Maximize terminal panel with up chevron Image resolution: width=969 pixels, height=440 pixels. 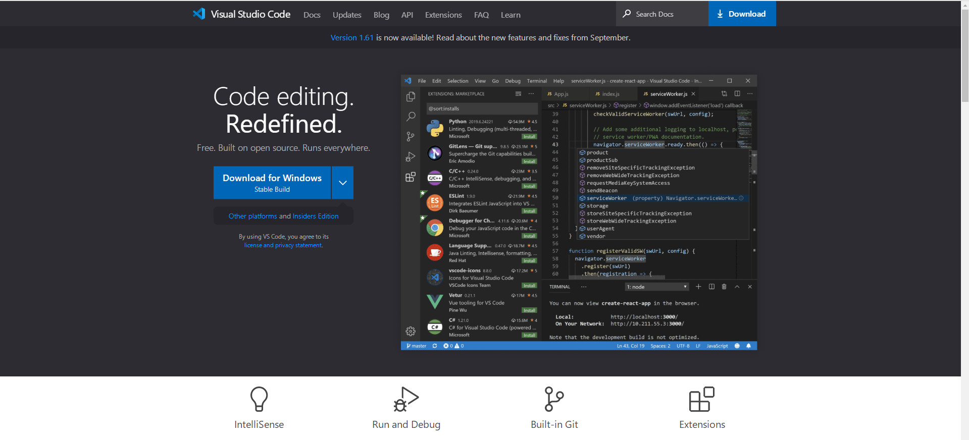pos(737,287)
